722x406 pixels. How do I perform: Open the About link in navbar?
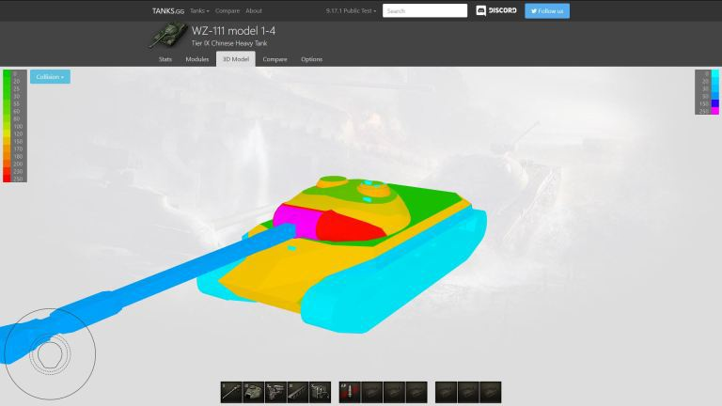[x=254, y=11]
